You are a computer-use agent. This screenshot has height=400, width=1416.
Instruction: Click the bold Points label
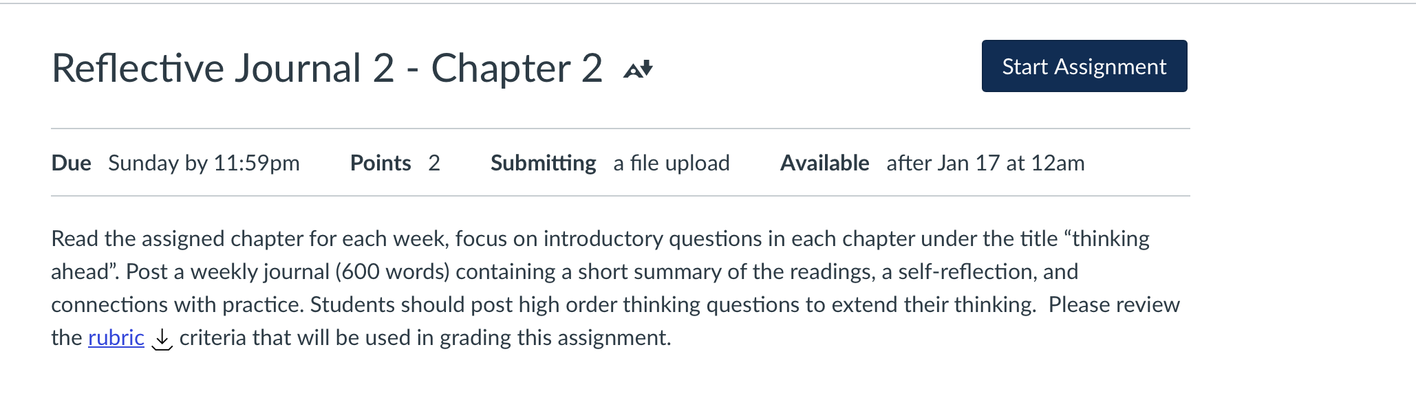coord(380,163)
